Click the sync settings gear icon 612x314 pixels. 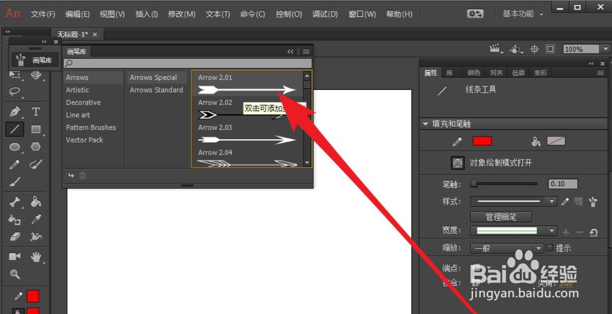tap(475, 14)
